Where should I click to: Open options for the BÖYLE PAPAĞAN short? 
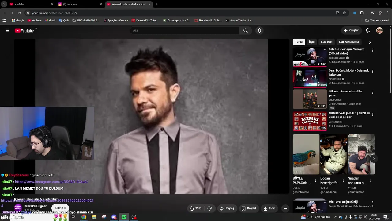[x=315, y=180]
